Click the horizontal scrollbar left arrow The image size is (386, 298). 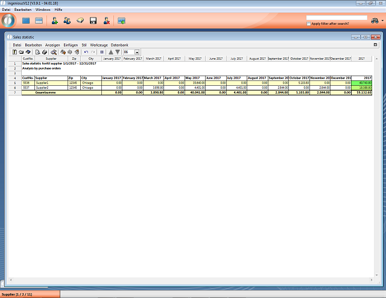pyautogui.click(x=11, y=280)
